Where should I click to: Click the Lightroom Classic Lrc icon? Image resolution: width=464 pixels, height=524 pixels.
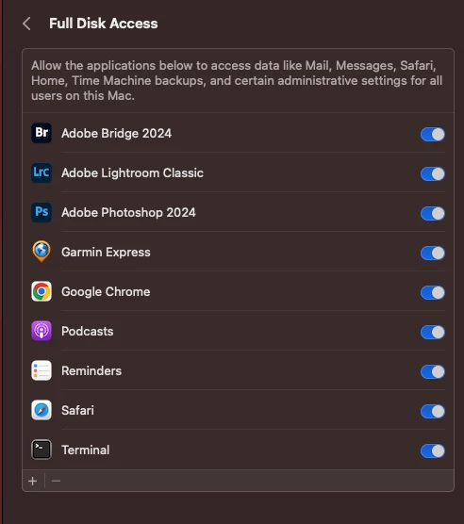point(41,172)
